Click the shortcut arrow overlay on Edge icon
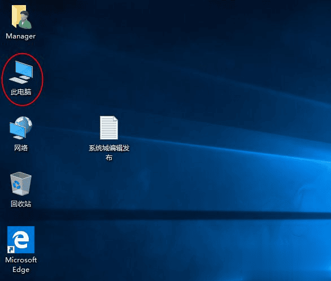The width and height of the screenshot is (331, 281). tap(11, 249)
